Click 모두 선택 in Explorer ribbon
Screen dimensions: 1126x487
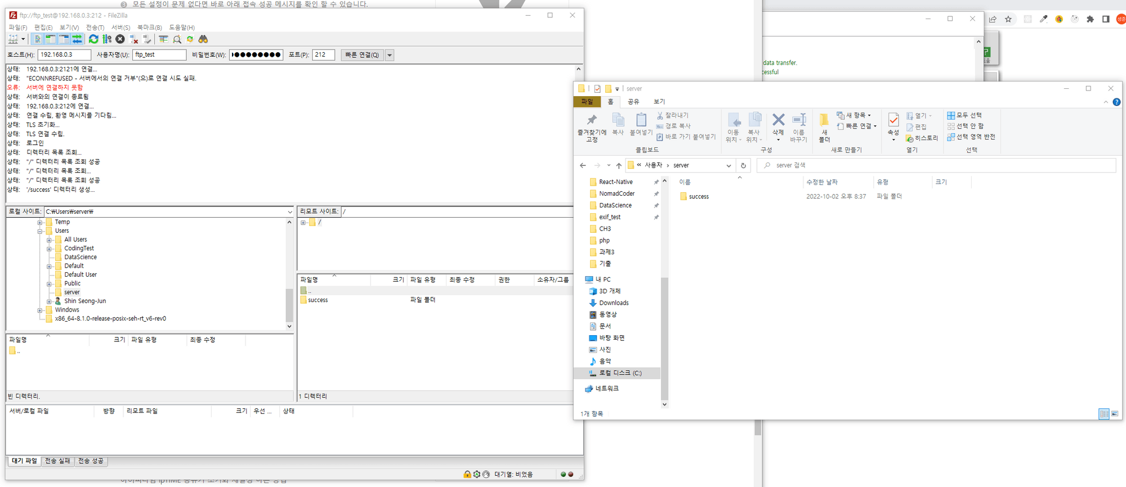(x=964, y=115)
